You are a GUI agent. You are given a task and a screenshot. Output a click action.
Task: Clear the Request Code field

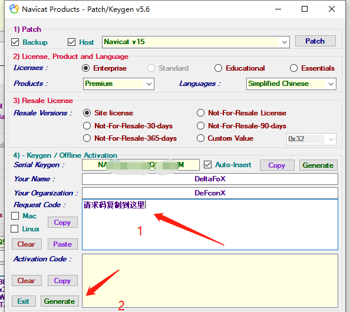[27, 244]
